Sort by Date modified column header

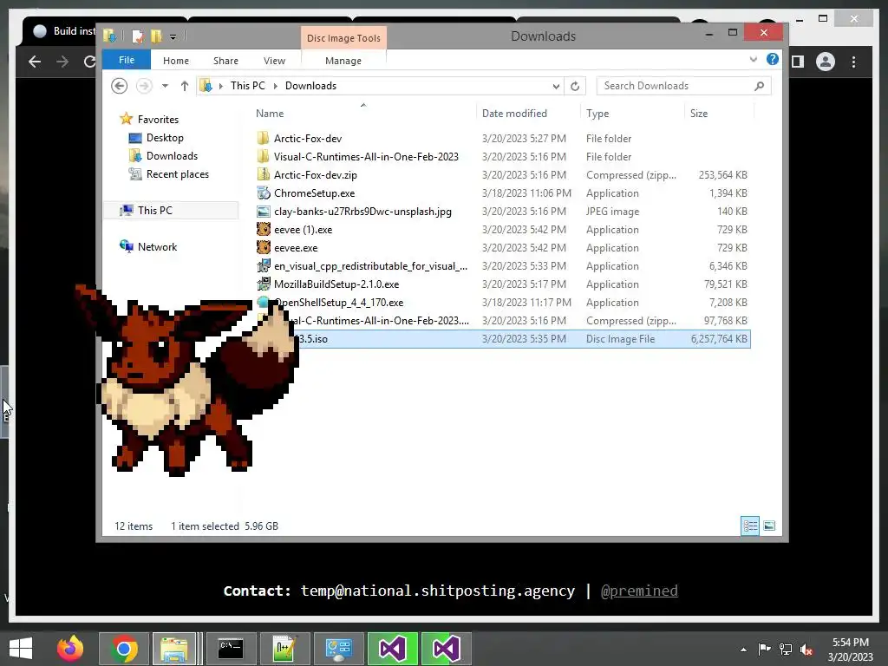point(514,114)
